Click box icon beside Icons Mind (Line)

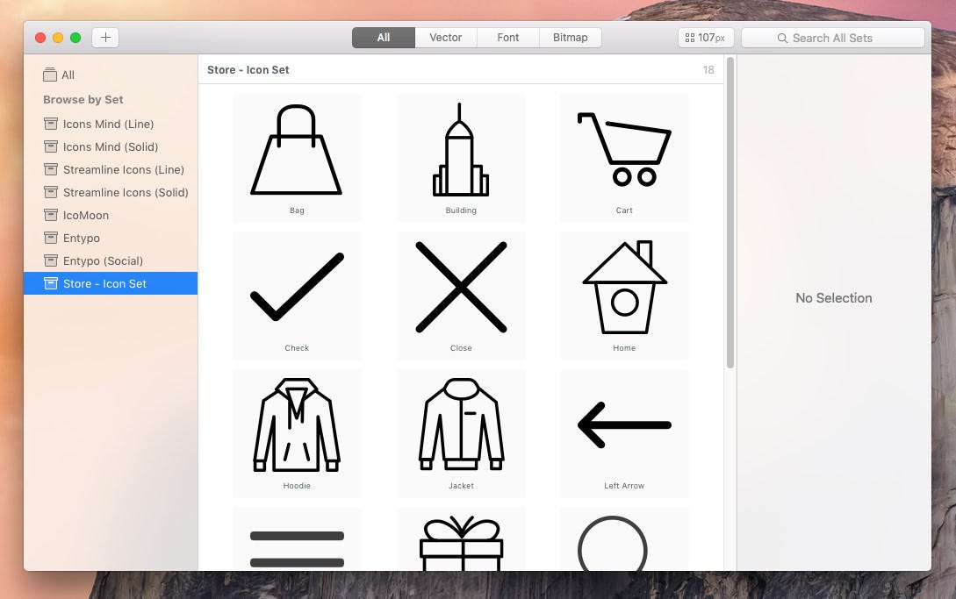(x=51, y=124)
